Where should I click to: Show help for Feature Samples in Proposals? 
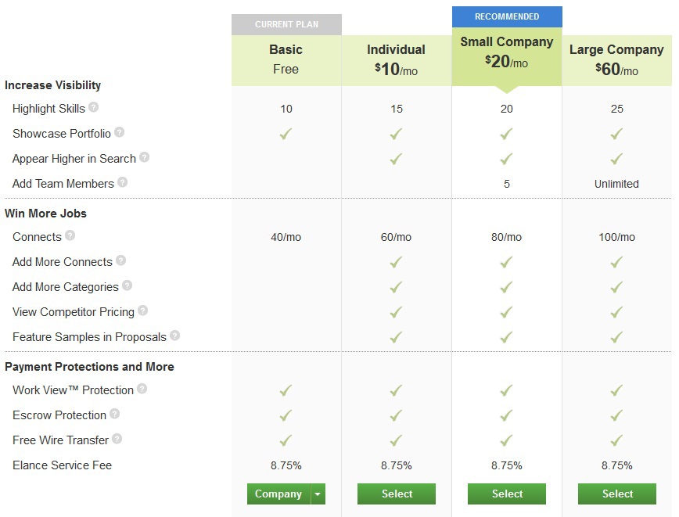click(174, 336)
